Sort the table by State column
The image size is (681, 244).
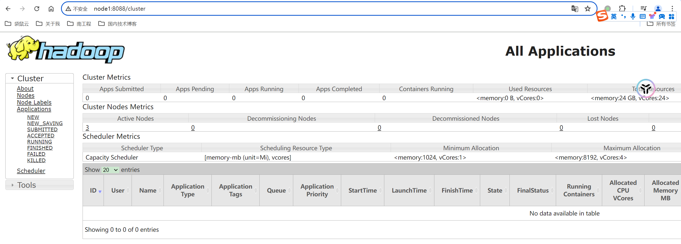495,190
